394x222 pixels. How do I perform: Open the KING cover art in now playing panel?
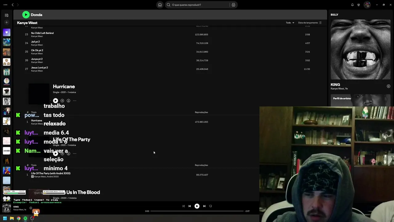click(x=360, y=49)
